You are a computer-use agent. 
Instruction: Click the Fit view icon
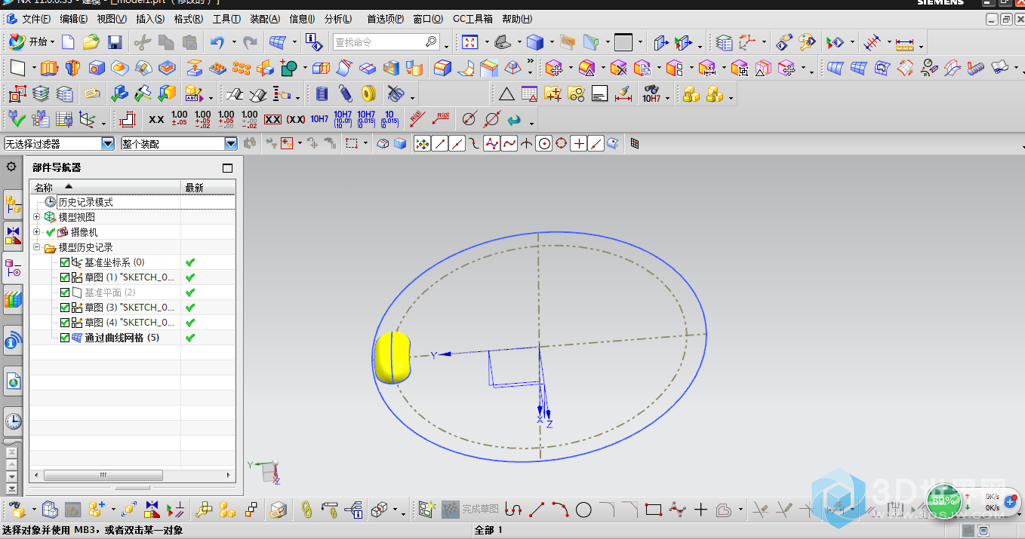tap(469, 42)
